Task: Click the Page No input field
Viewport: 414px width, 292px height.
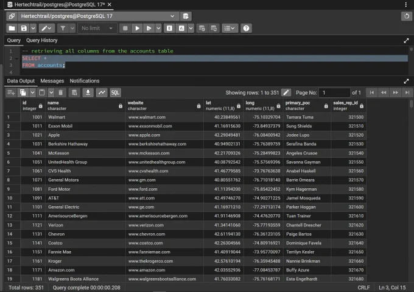Action: 334,93
